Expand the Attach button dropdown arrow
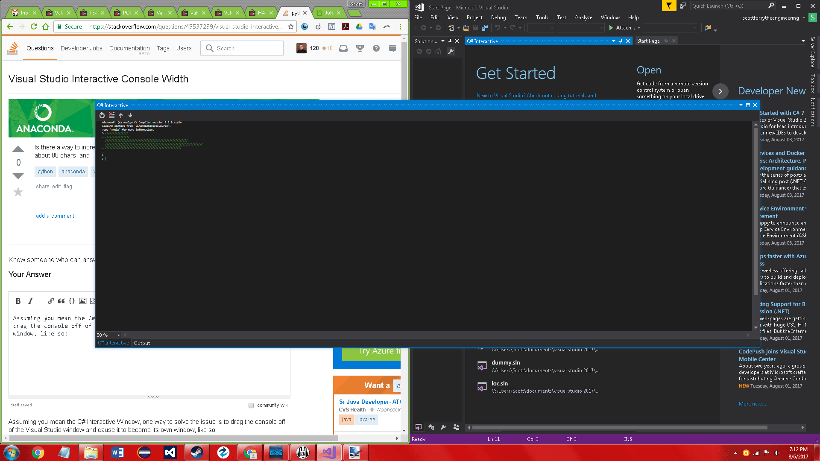The width and height of the screenshot is (820, 461). click(x=639, y=28)
